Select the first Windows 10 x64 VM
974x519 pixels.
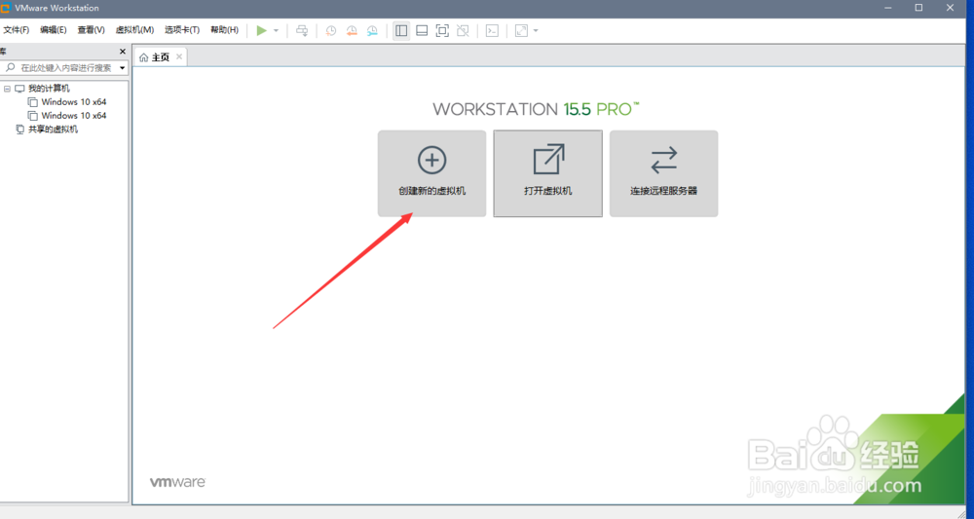point(74,102)
